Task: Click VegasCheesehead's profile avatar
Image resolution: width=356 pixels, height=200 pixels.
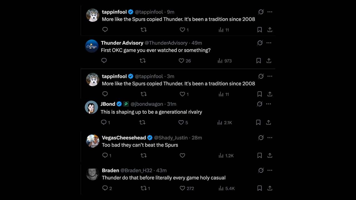Action: click(92, 141)
